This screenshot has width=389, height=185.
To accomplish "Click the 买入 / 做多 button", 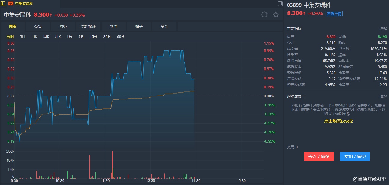I will click(x=319, y=156).
